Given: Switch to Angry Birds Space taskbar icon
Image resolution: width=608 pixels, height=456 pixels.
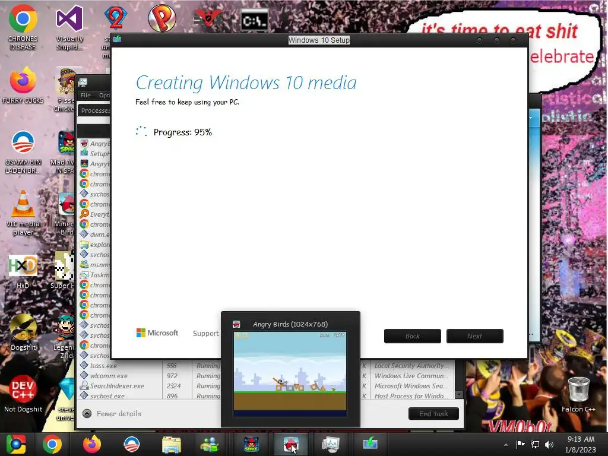Looking at the screenshot, I should click(251, 444).
